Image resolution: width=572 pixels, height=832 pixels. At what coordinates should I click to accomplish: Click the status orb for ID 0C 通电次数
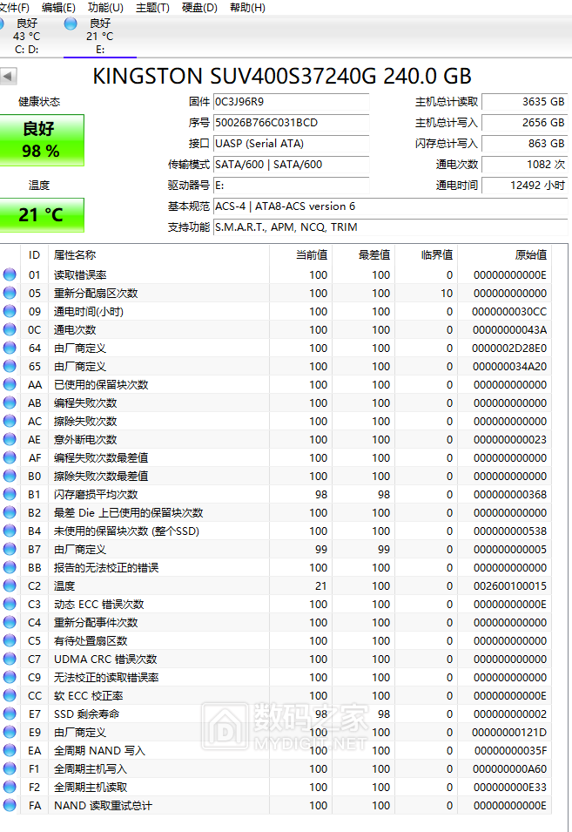10,329
